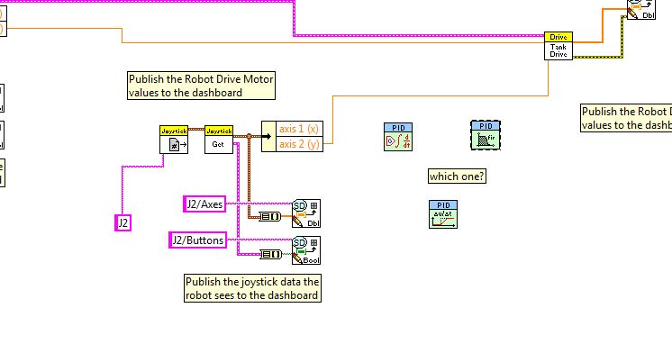This screenshot has height=353, width=672.
Task: Select the J2/Buttons string constant
Action: [197, 240]
